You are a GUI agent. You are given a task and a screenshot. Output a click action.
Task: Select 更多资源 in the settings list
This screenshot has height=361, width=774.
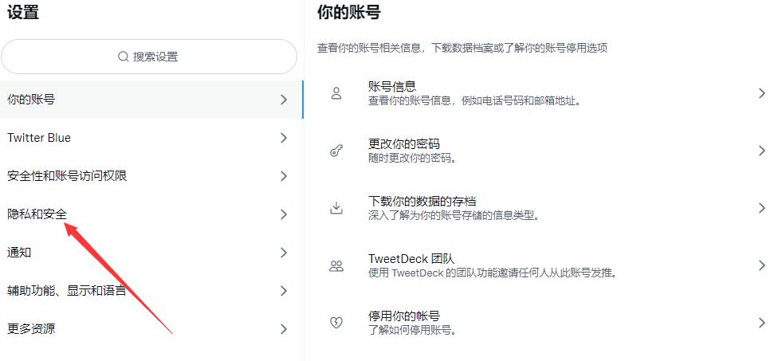tap(151, 329)
